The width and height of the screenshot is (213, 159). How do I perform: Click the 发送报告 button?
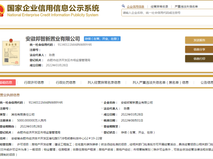tap(199, 40)
